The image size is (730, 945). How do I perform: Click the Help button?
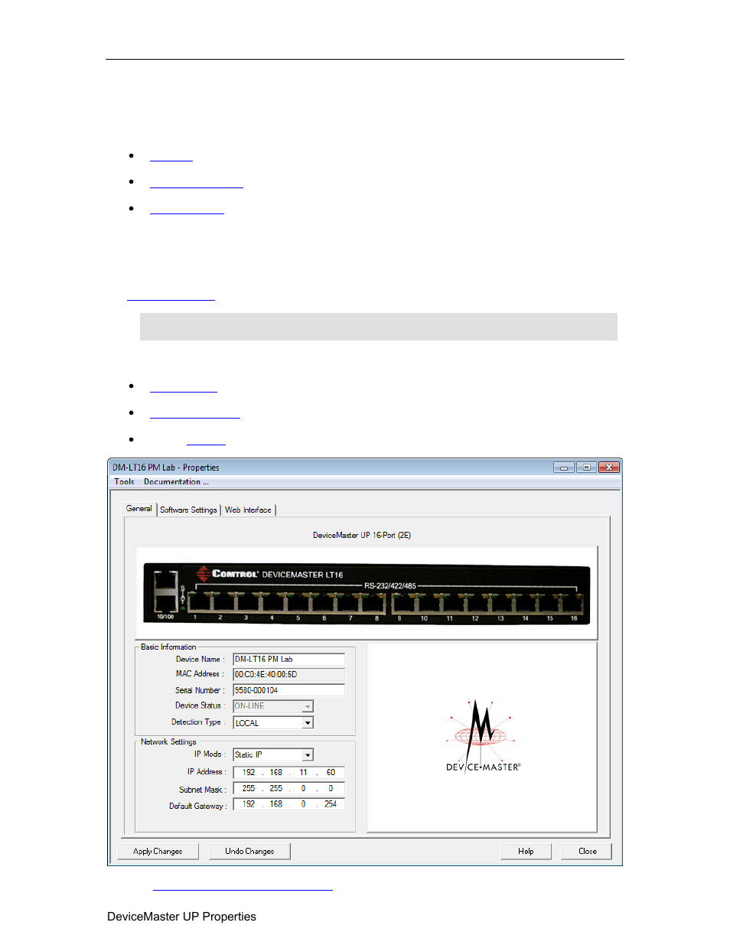[526, 852]
